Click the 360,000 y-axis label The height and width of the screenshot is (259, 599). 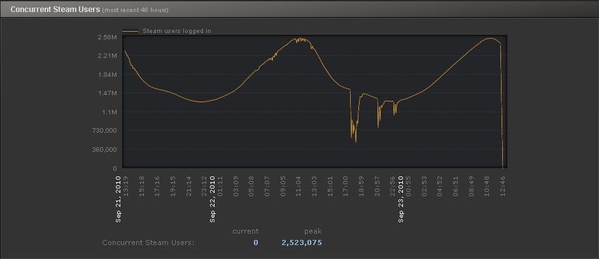[105, 149]
